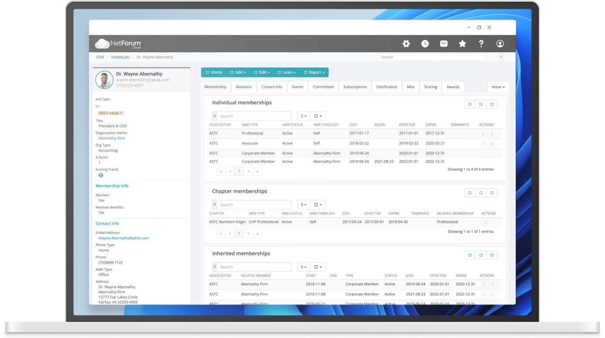
Task: Switch to the Relations tab
Action: 244,87
